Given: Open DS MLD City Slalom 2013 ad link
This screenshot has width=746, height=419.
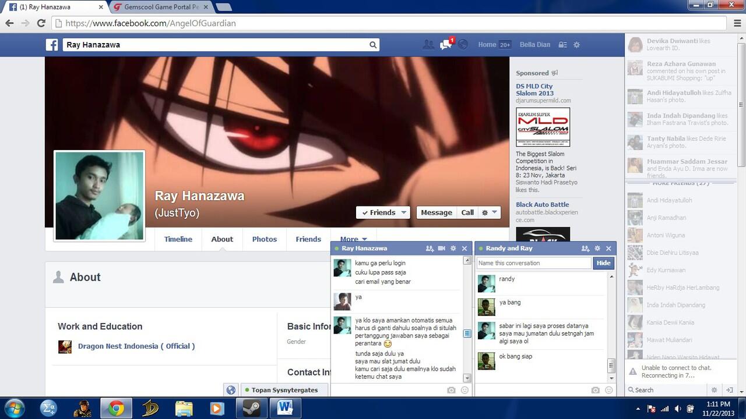Looking at the screenshot, I should (x=534, y=90).
